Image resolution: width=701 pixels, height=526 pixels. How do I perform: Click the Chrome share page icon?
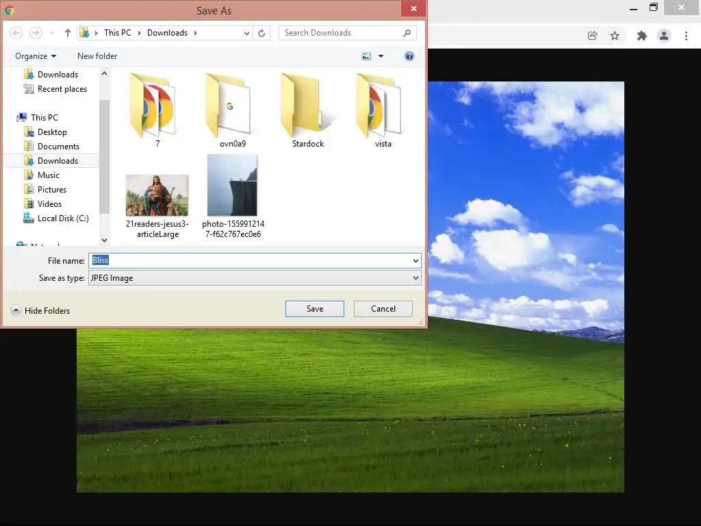click(592, 36)
